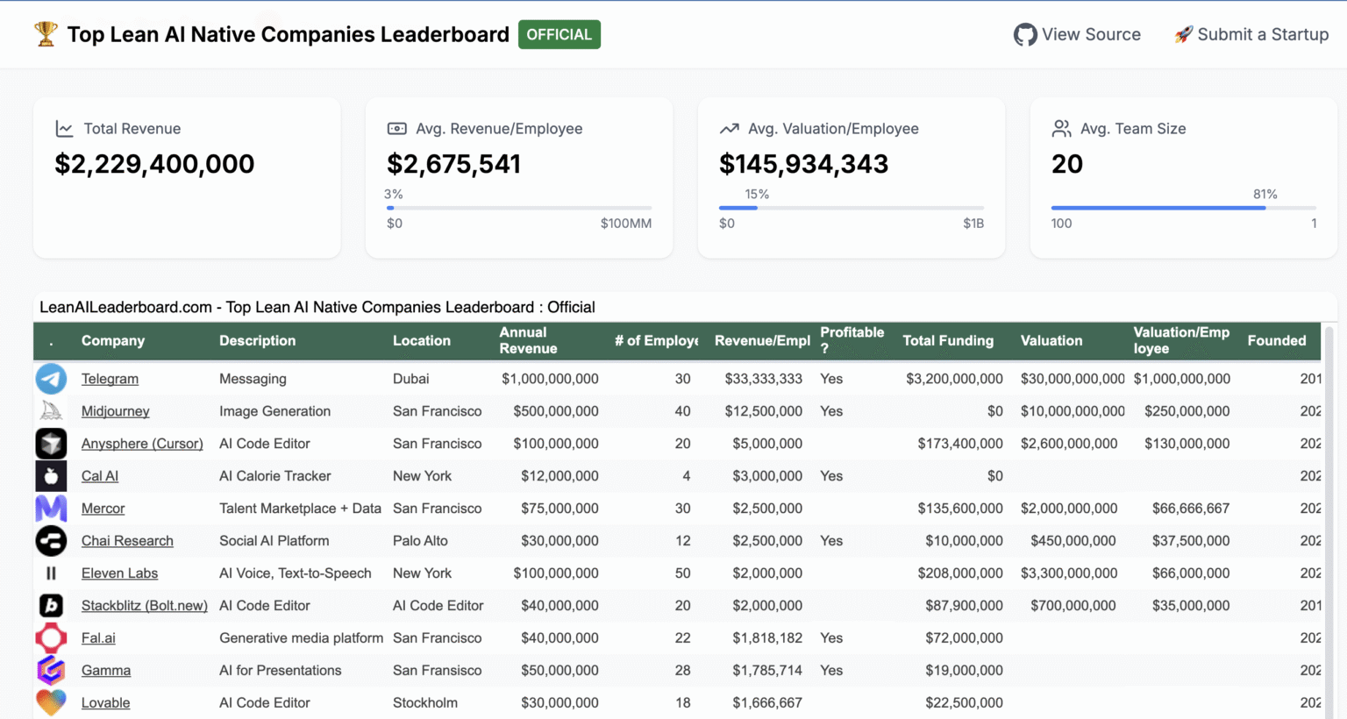Viewport: 1347px width, 719px height.
Task: Click the Avg. Team Size progress bar
Action: pos(1184,208)
